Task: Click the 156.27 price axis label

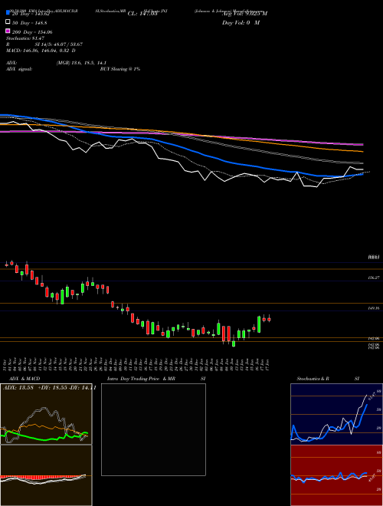Action: [x=374, y=278]
